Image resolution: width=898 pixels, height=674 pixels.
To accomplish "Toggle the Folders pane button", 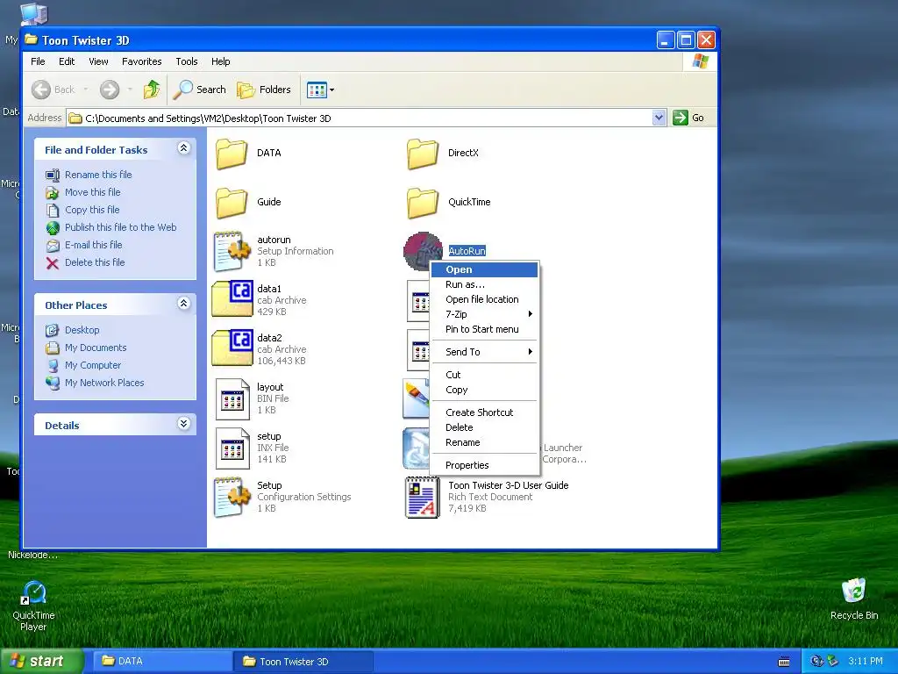I will click(264, 90).
